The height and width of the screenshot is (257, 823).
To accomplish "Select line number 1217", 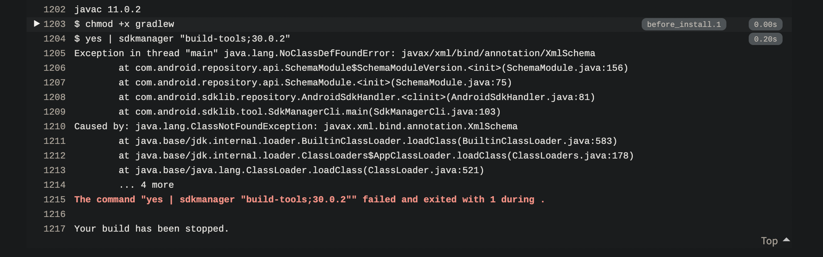I will pyautogui.click(x=54, y=229).
